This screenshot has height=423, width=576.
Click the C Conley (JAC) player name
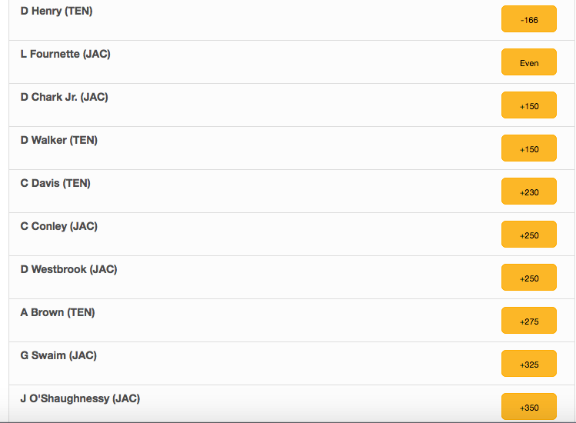pyautogui.click(x=58, y=226)
